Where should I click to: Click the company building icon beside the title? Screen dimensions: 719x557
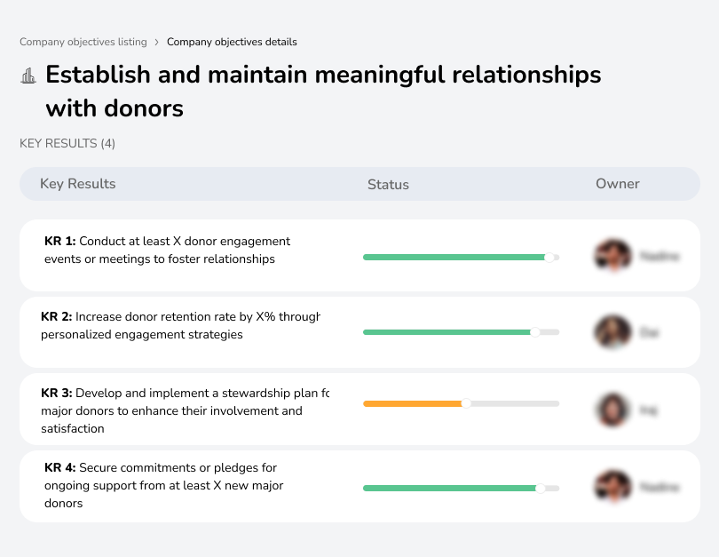28,76
